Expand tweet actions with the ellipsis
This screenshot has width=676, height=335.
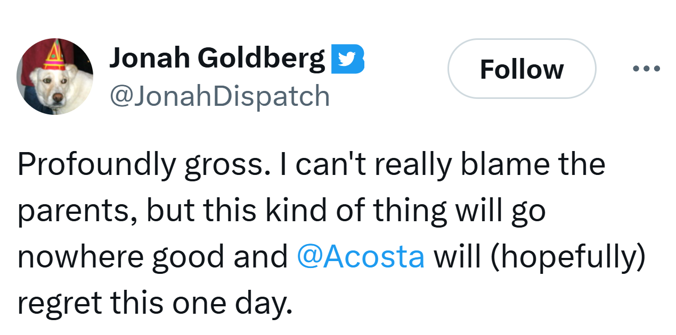[x=647, y=69]
